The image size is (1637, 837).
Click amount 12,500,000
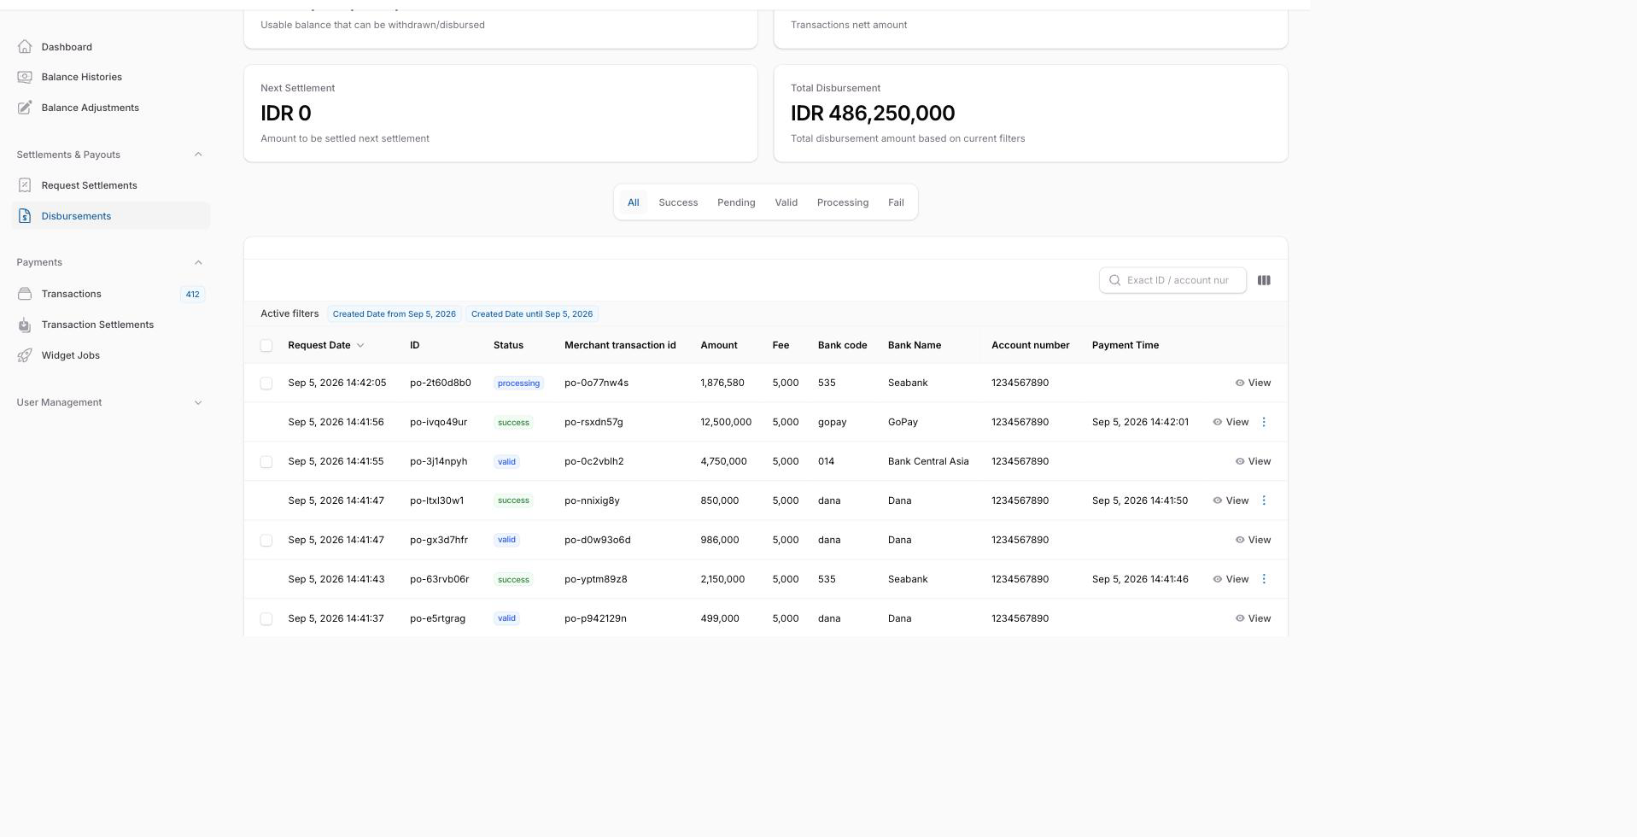point(726,422)
